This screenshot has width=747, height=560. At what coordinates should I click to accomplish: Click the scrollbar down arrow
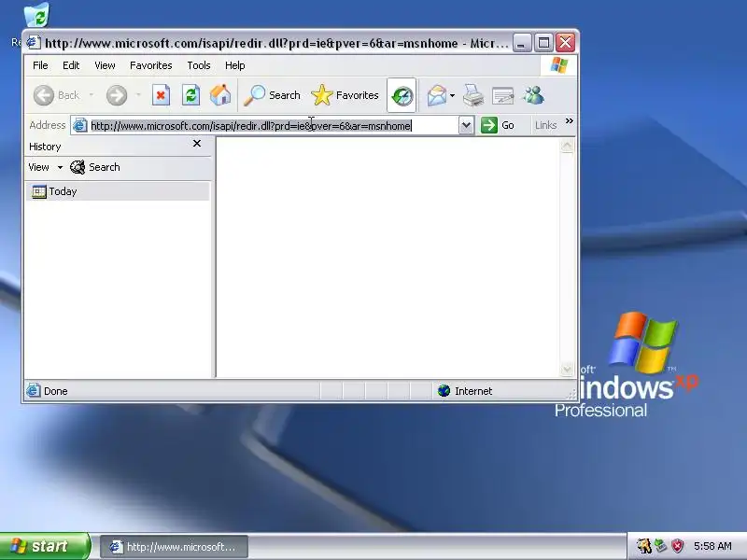pyautogui.click(x=567, y=369)
